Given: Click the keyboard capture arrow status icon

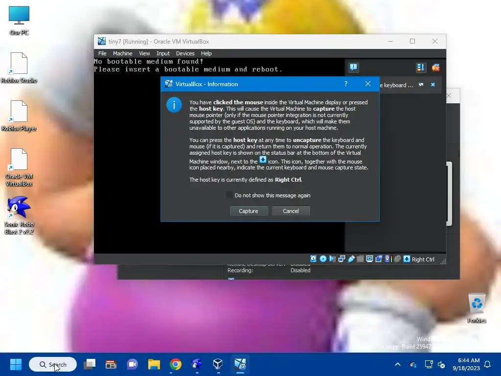Looking at the screenshot, I should (407, 259).
